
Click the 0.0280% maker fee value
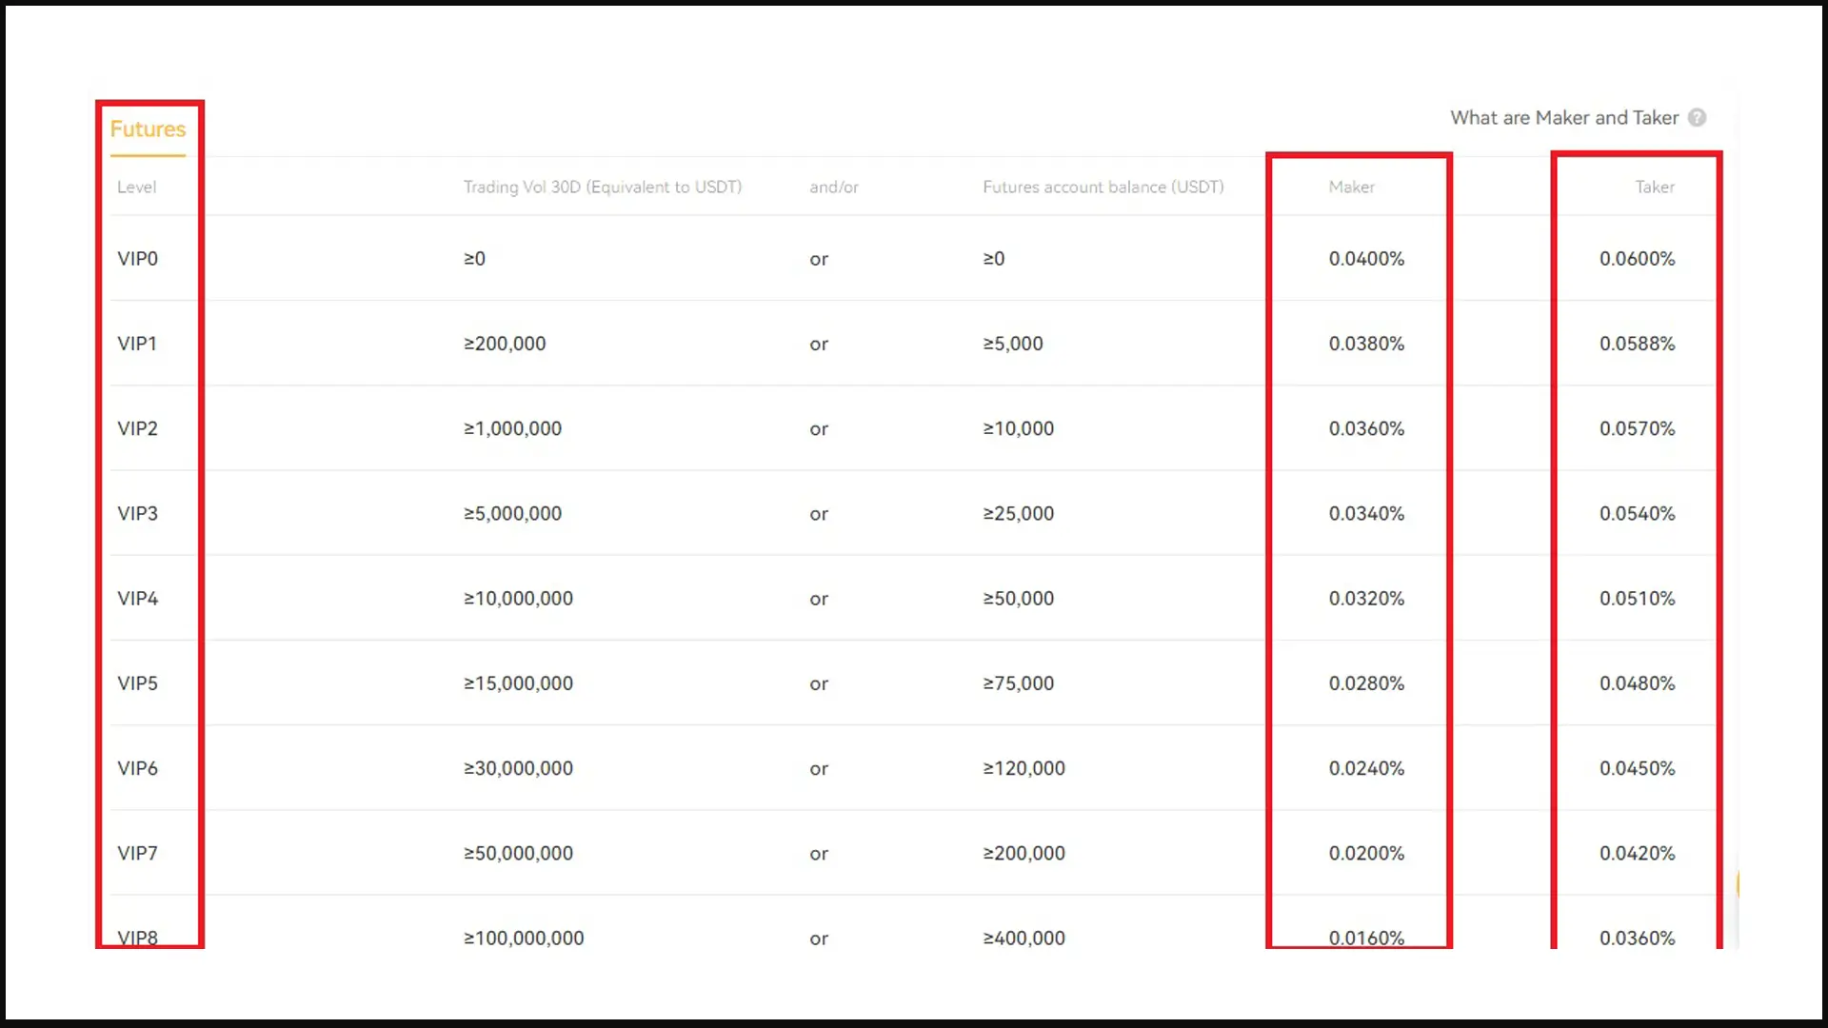pyautogui.click(x=1366, y=683)
